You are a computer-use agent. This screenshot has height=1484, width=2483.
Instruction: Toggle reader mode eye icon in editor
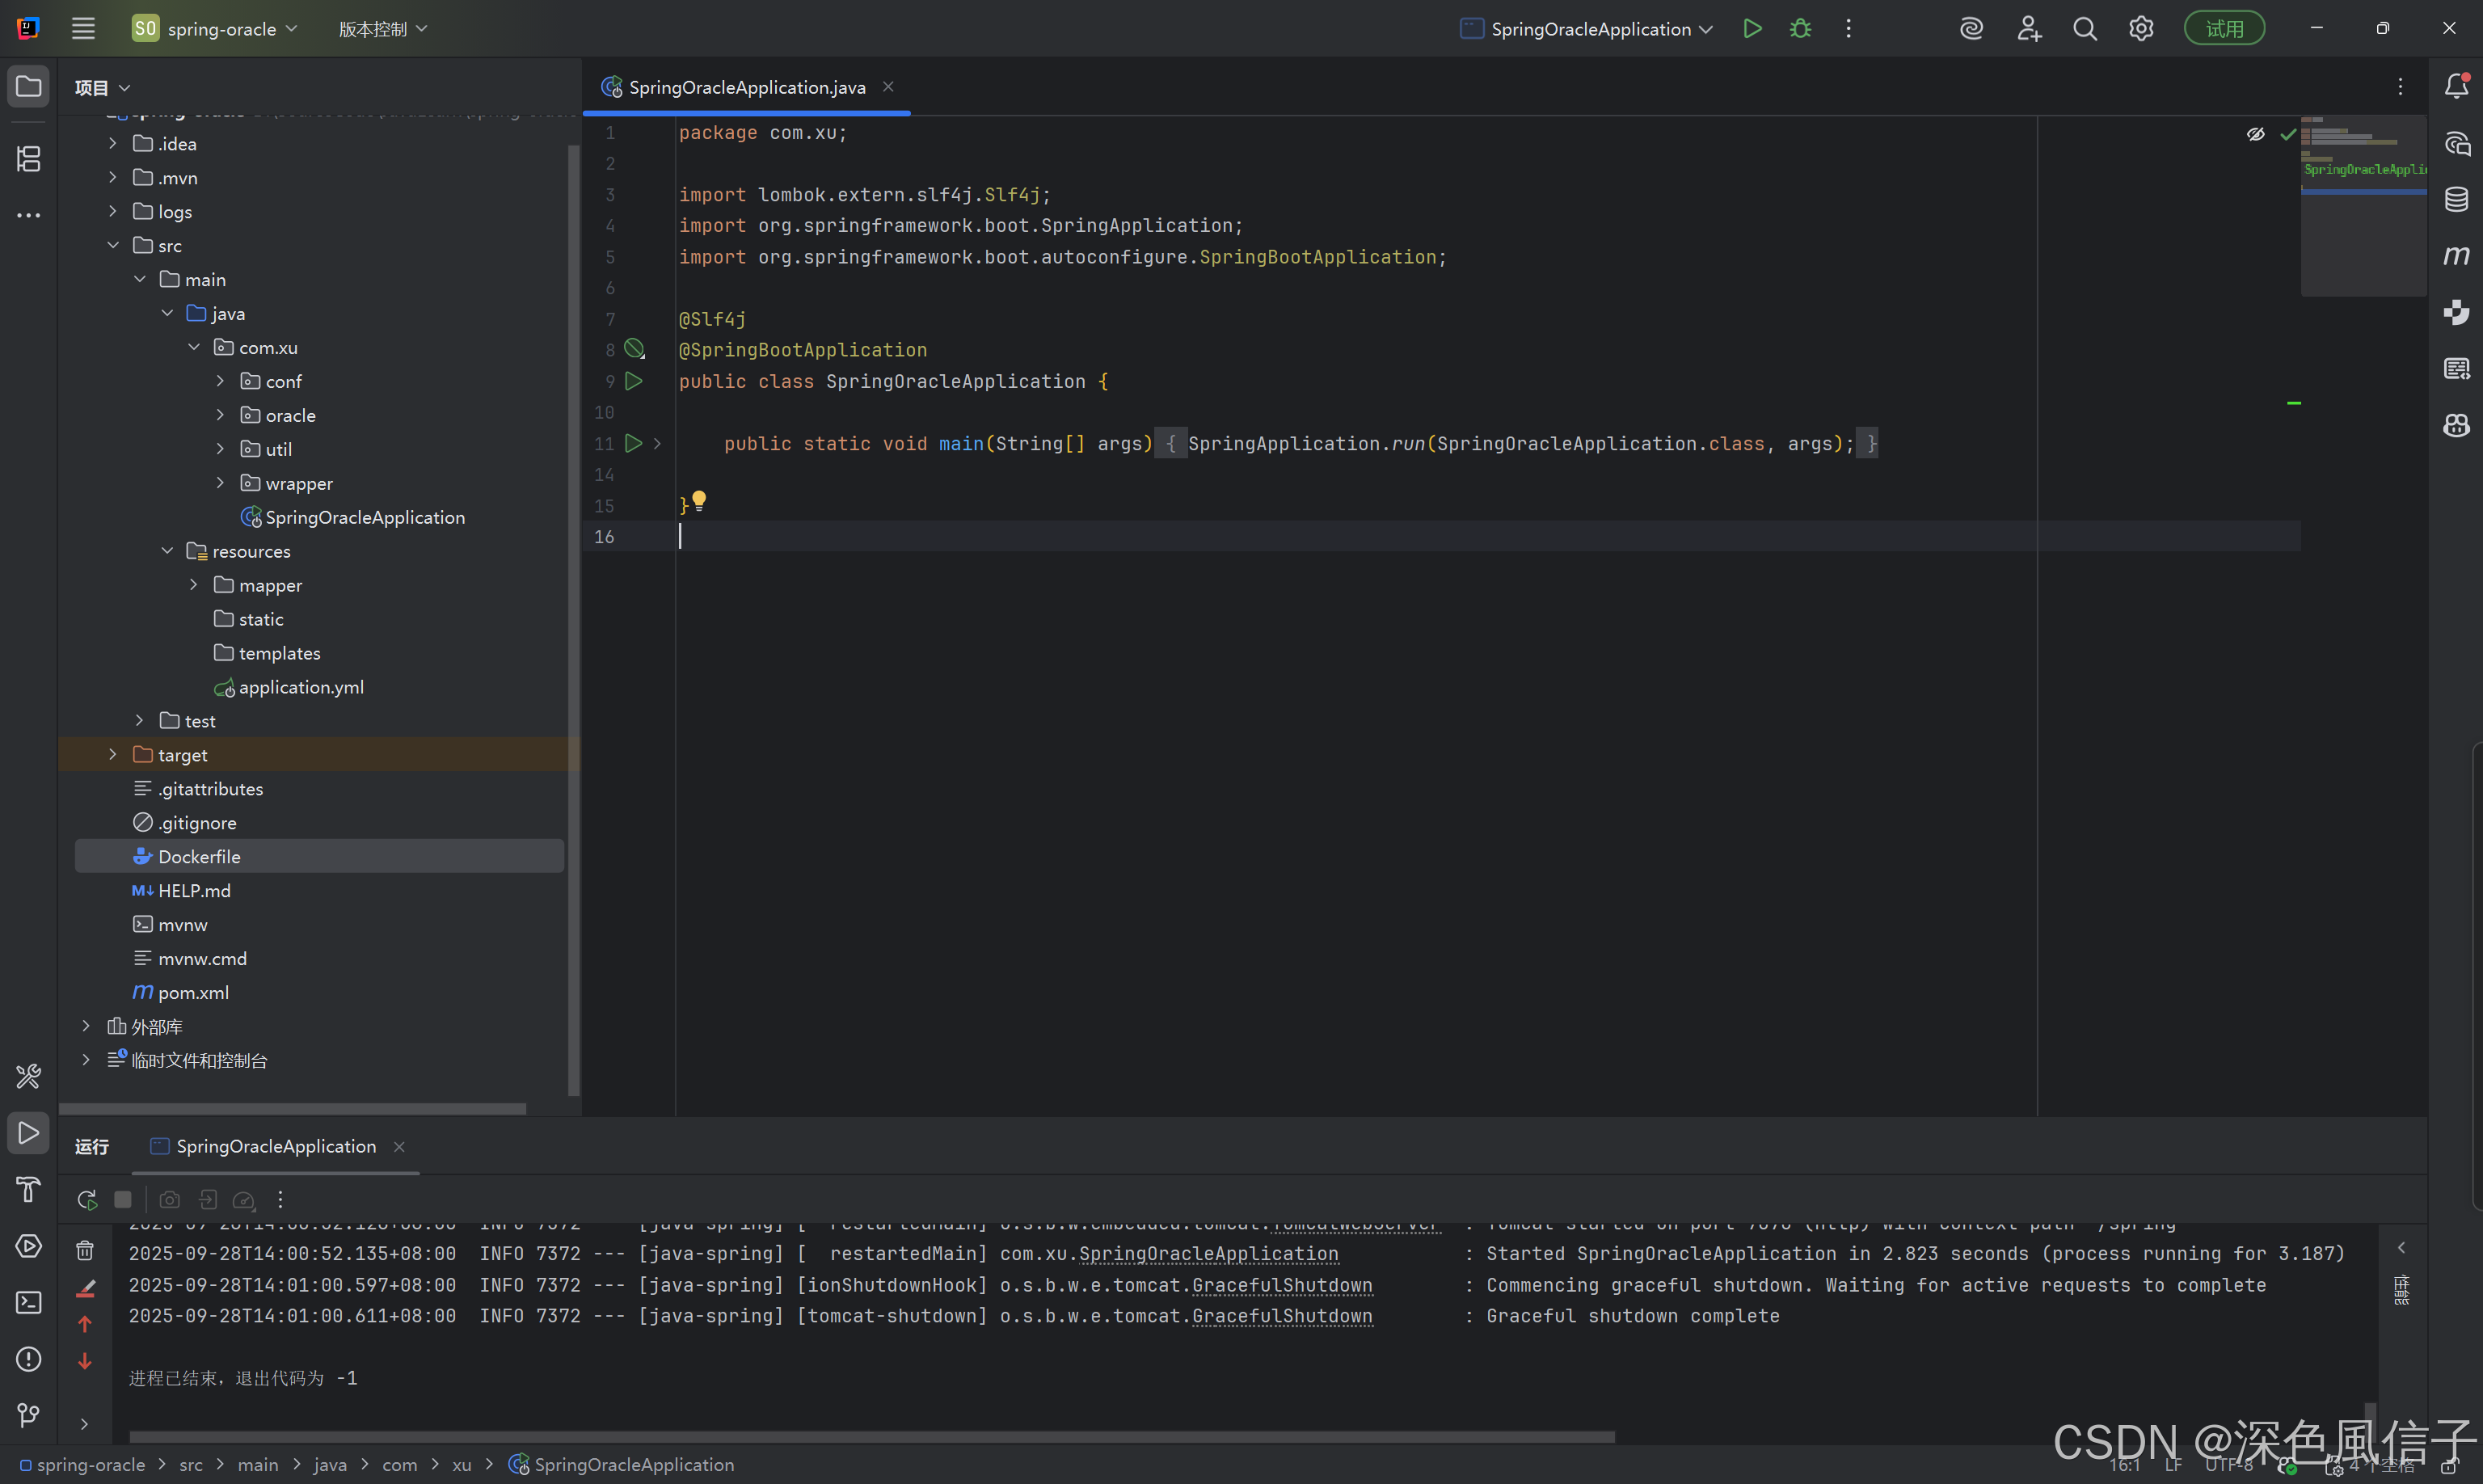click(x=2255, y=134)
